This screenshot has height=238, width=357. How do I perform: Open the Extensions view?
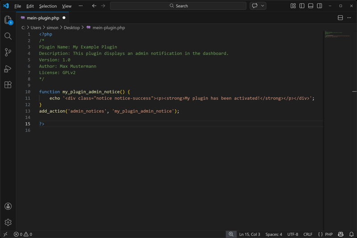[x=8, y=85]
